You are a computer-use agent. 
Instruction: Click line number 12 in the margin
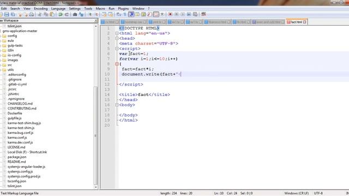pyautogui.click(x=107, y=84)
